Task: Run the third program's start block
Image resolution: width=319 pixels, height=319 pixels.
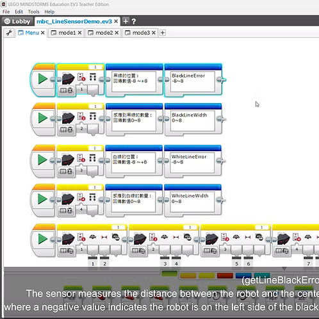Action: tap(43, 160)
